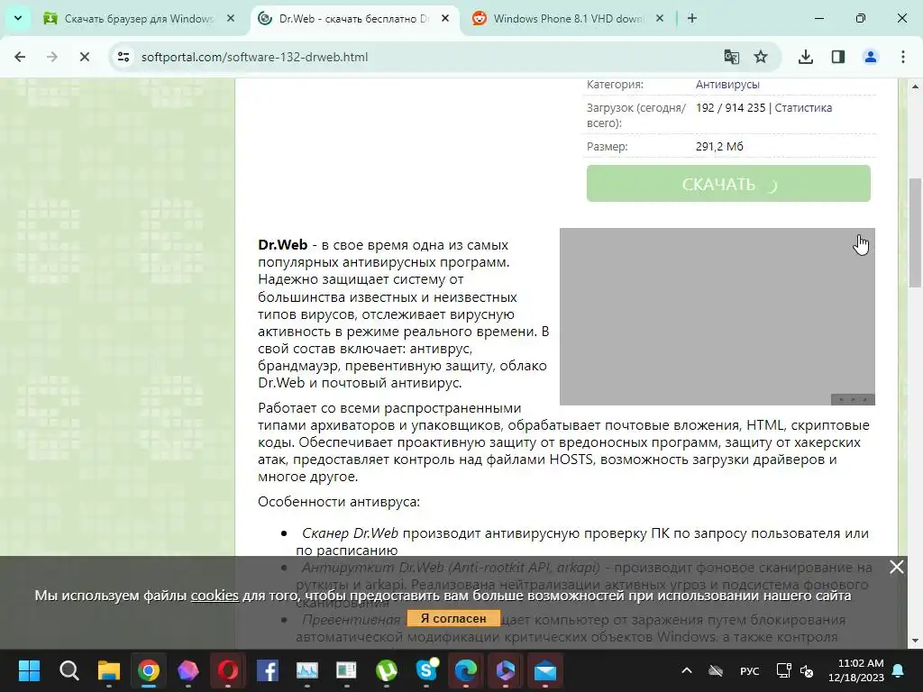Image resolution: width=923 pixels, height=692 pixels.
Task: Open the ad options dots in gray block
Action: coord(853,399)
